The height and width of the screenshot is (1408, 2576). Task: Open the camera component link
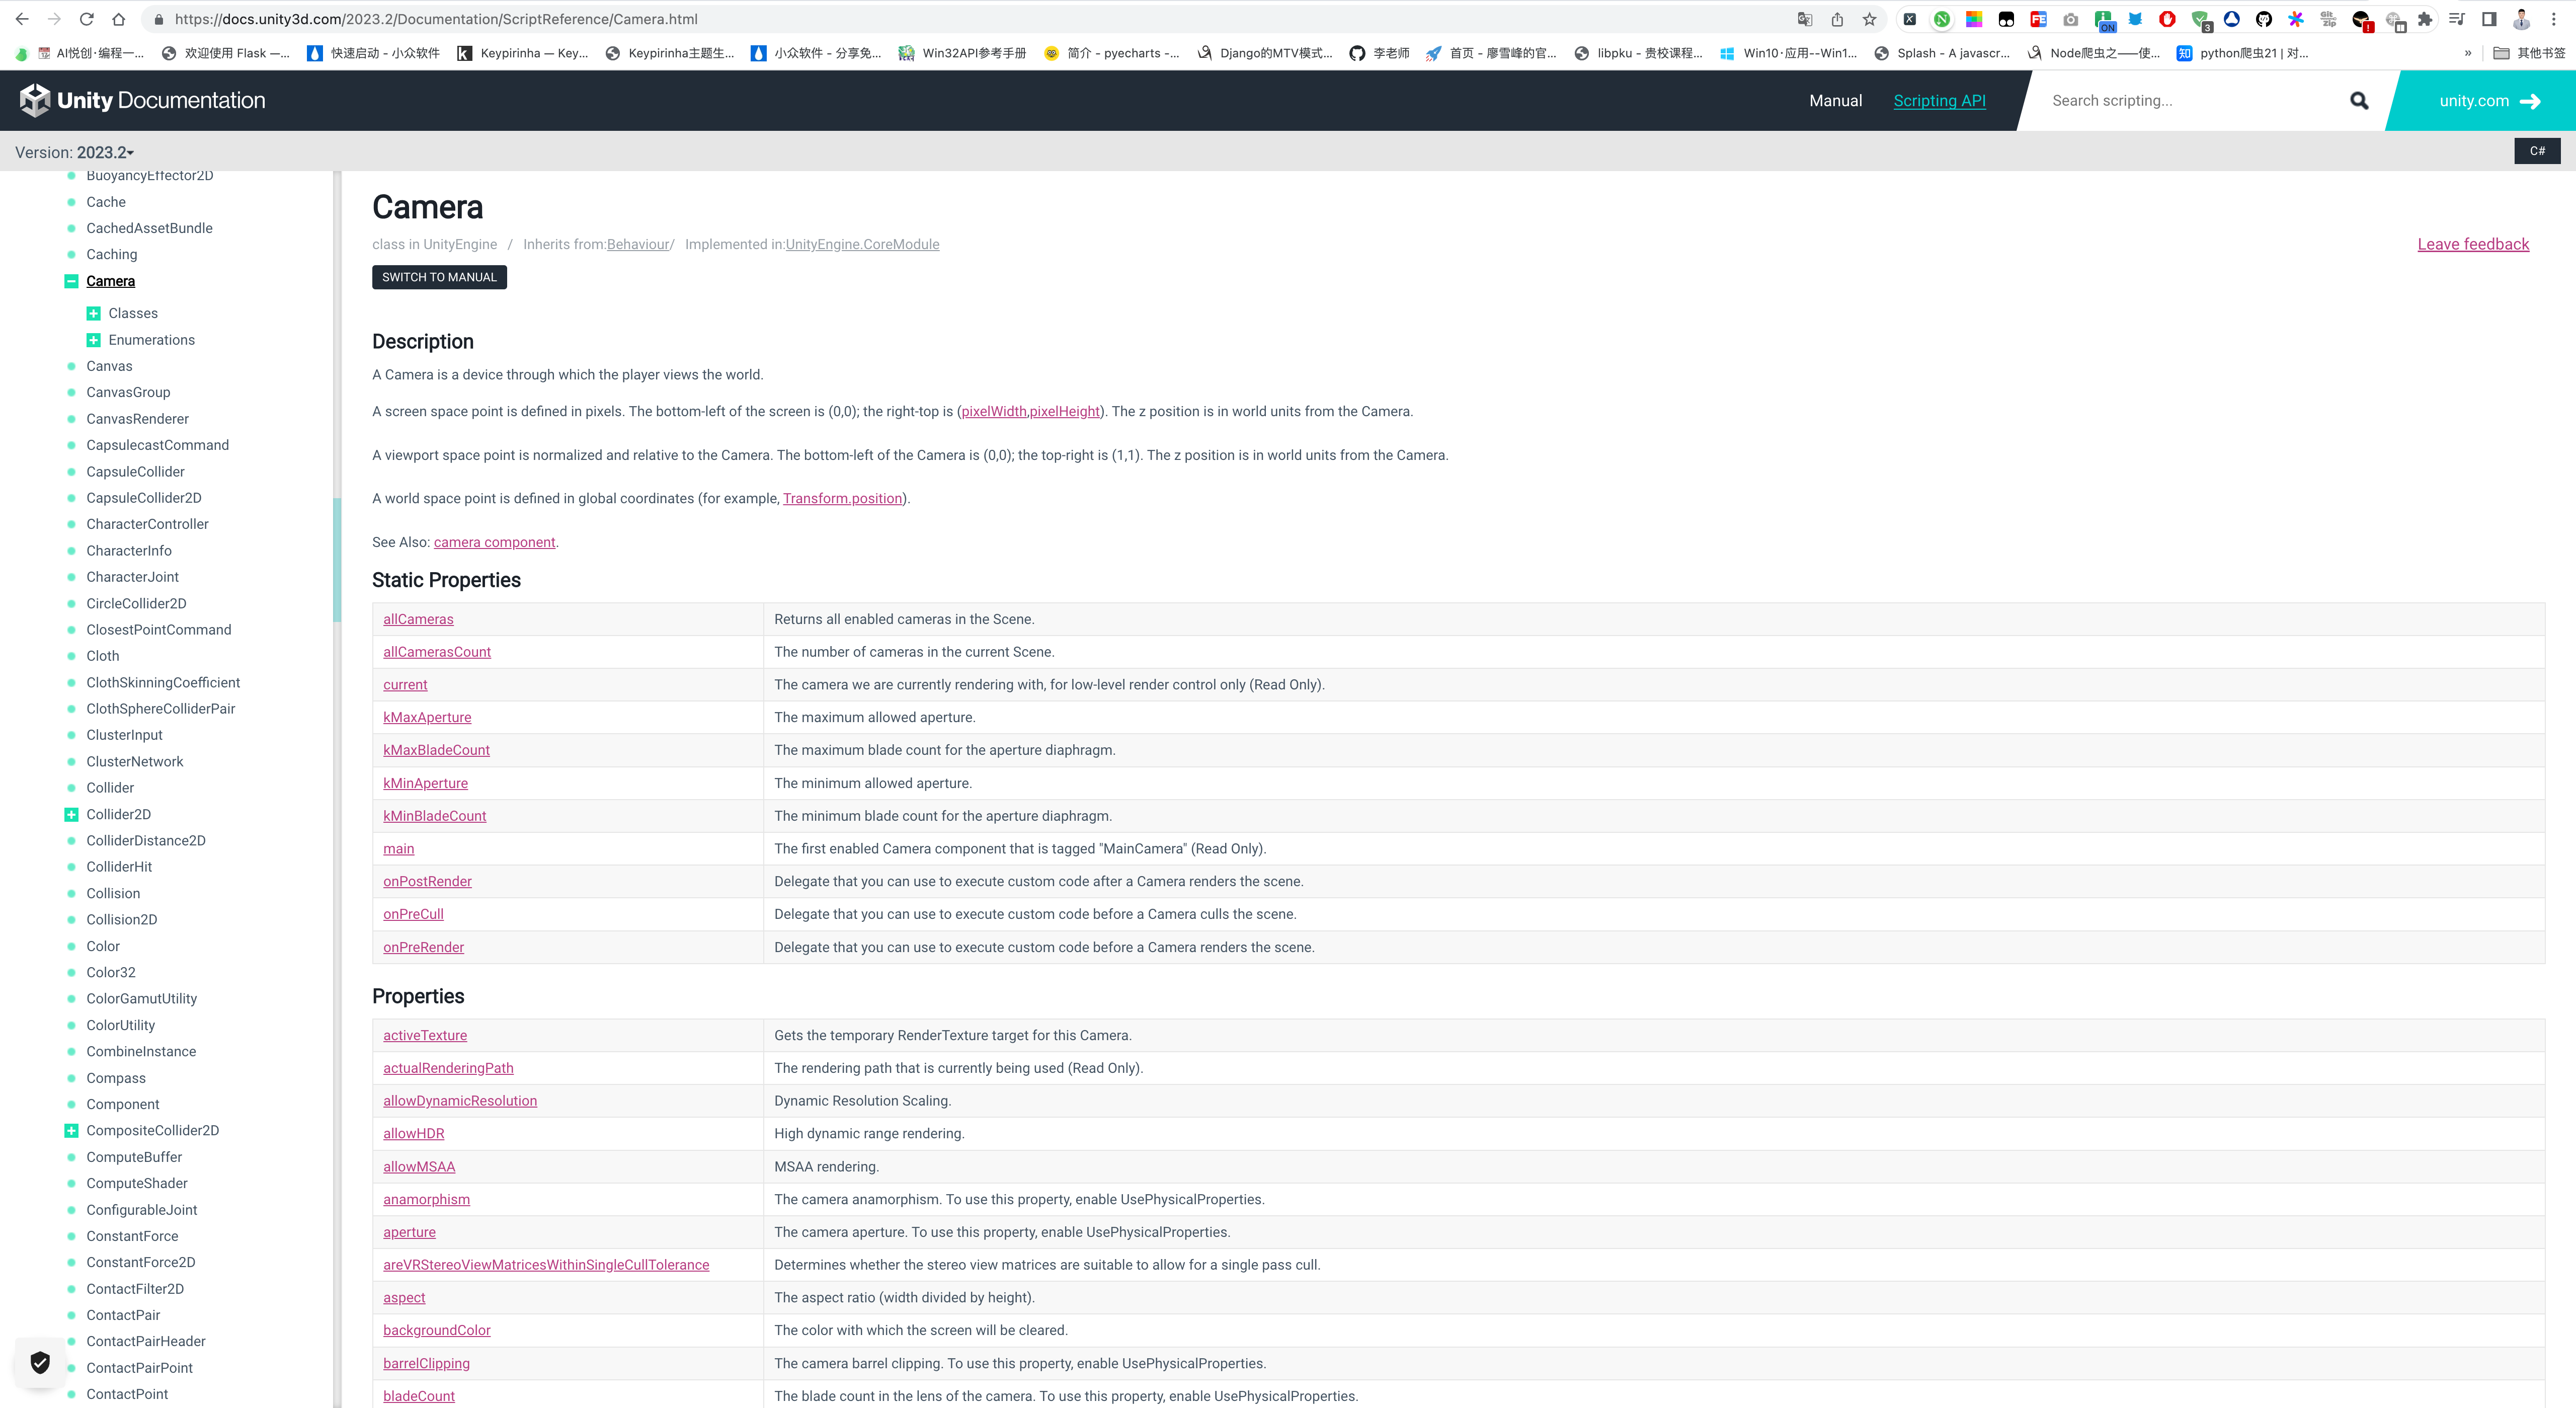pos(494,542)
